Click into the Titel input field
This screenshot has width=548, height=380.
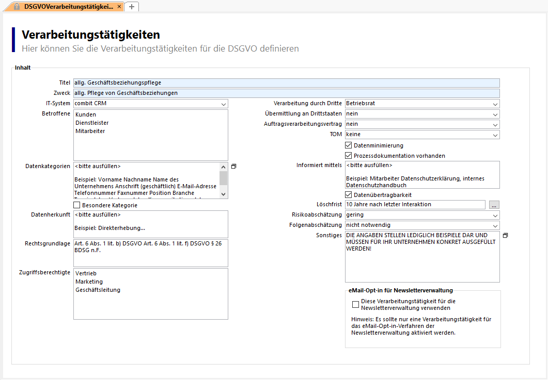tap(286, 82)
